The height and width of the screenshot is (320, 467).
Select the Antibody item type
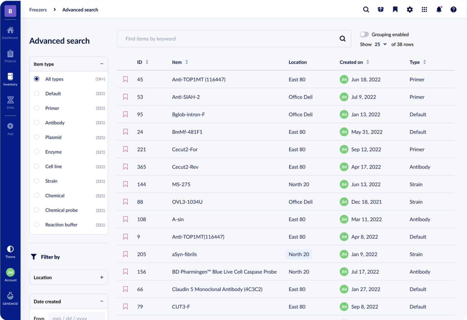pyautogui.click(x=37, y=123)
